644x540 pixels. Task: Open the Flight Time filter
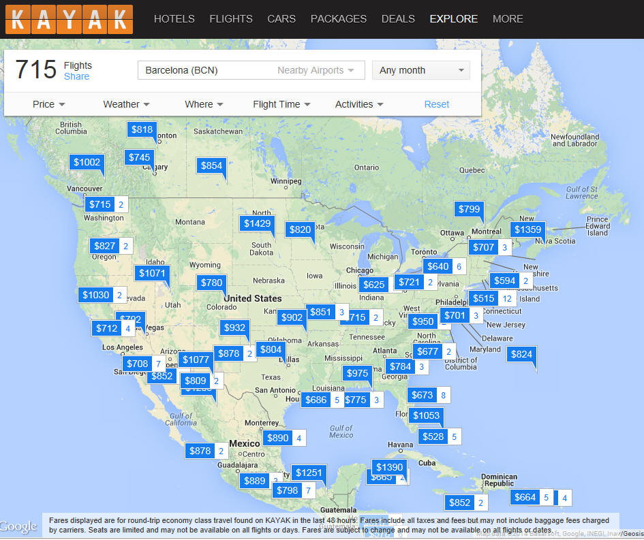(x=281, y=104)
